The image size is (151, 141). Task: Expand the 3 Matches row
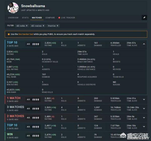pyautogui.click(x=144, y=109)
